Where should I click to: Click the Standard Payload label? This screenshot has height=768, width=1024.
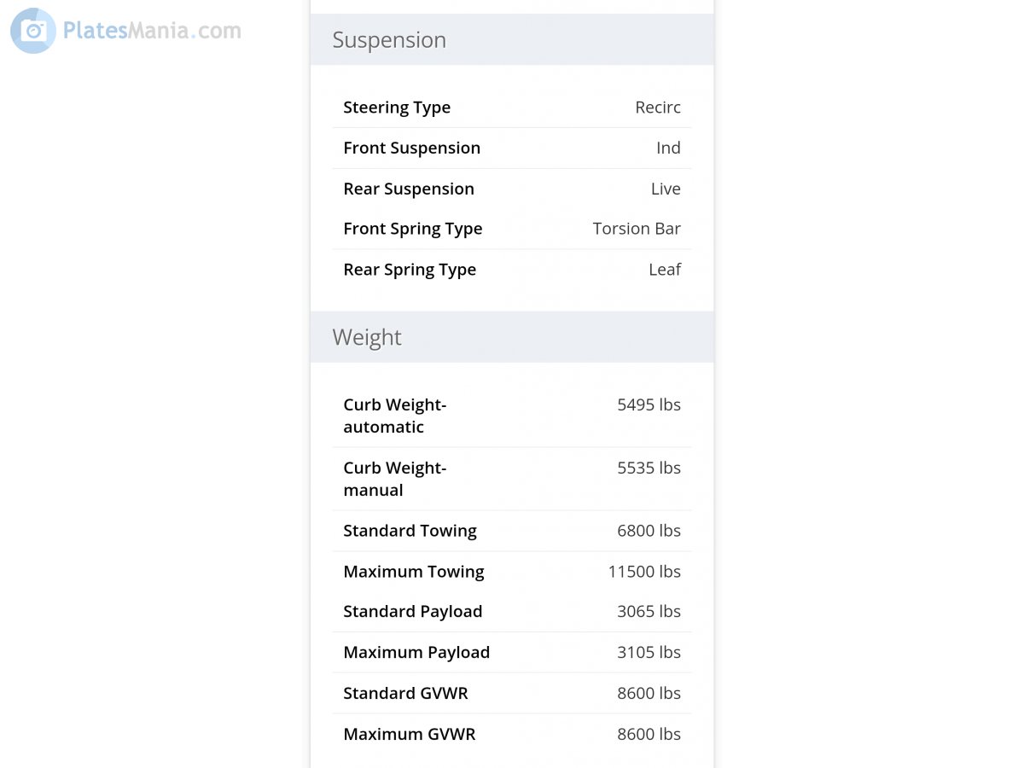click(413, 612)
